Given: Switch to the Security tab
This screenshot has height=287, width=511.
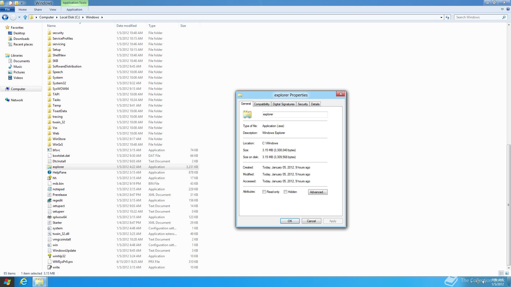Looking at the screenshot, I should [x=303, y=104].
